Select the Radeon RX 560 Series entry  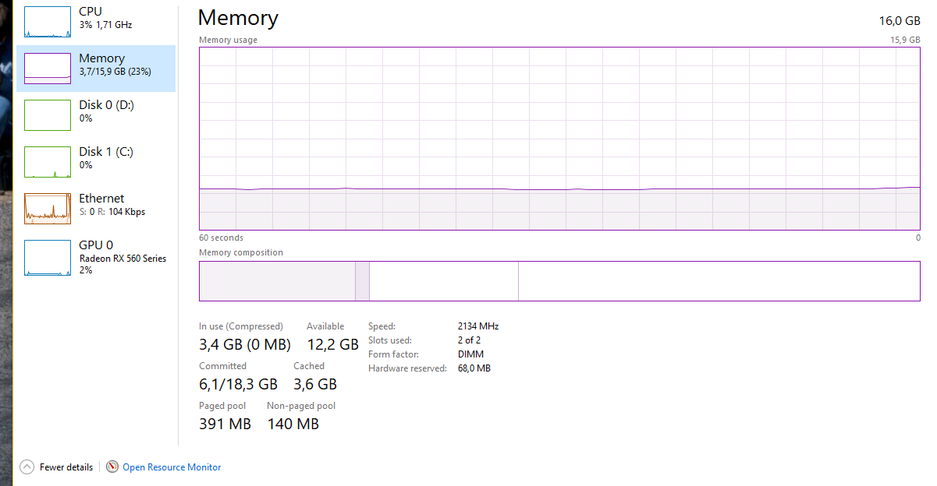pos(122,259)
